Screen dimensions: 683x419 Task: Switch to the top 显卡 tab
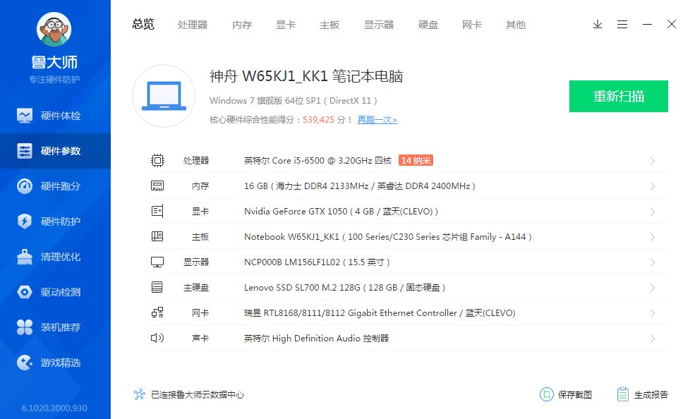(286, 25)
